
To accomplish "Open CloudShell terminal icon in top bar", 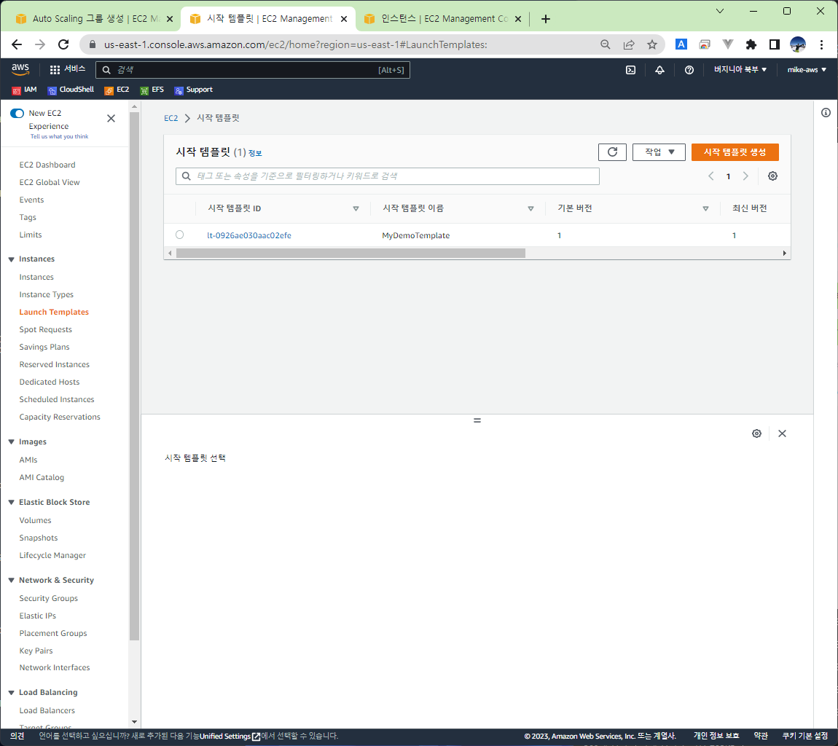I will pyautogui.click(x=630, y=70).
